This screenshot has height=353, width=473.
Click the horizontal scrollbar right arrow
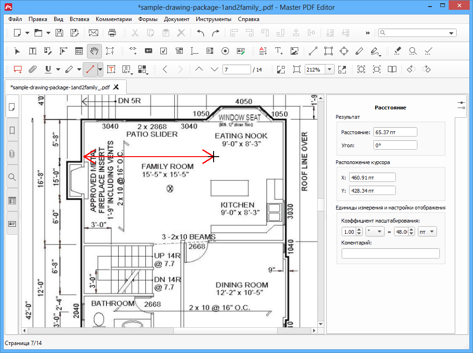coord(314,331)
